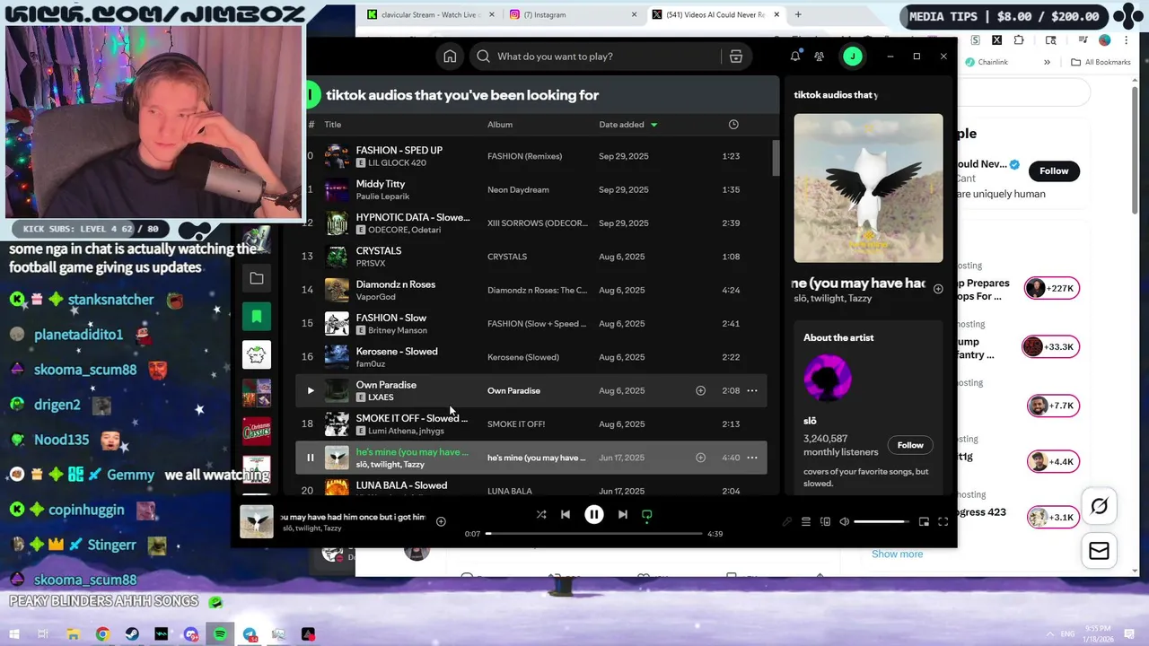
Task: Toggle shuffle in player bar
Action: click(x=541, y=515)
